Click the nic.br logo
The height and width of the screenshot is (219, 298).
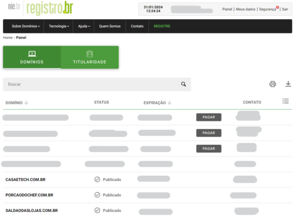[x=14, y=6]
